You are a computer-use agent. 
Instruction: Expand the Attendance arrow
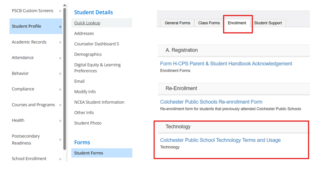pos(60,58)
